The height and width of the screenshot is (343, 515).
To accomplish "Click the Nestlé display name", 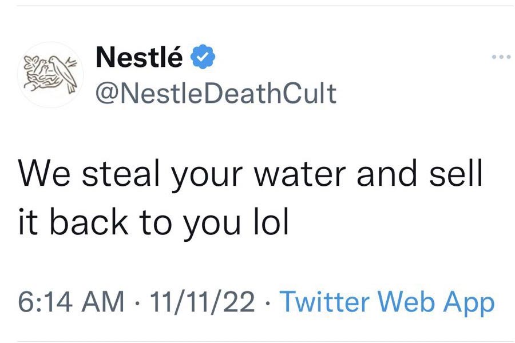I will click(140, 57).
